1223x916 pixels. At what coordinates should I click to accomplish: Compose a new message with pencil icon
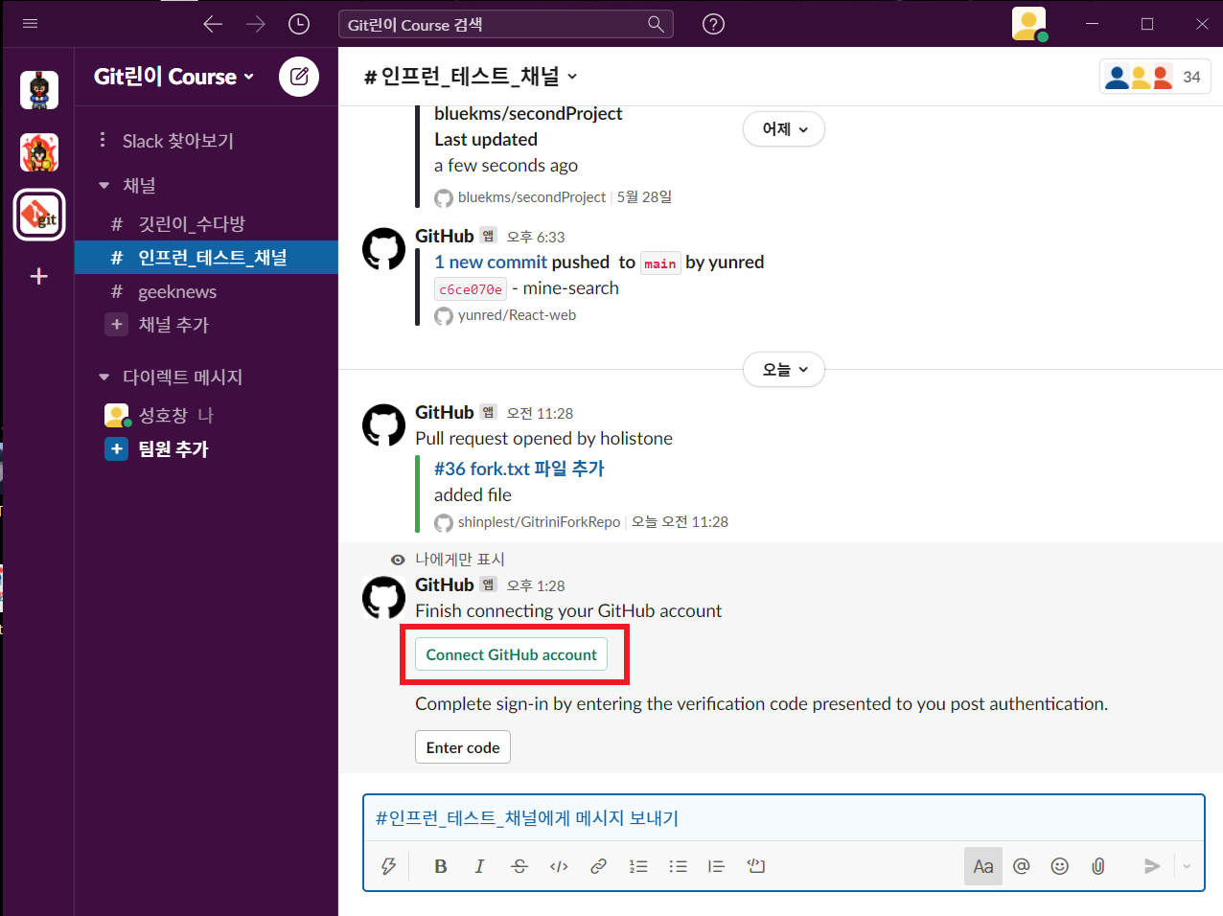(299, 76)
